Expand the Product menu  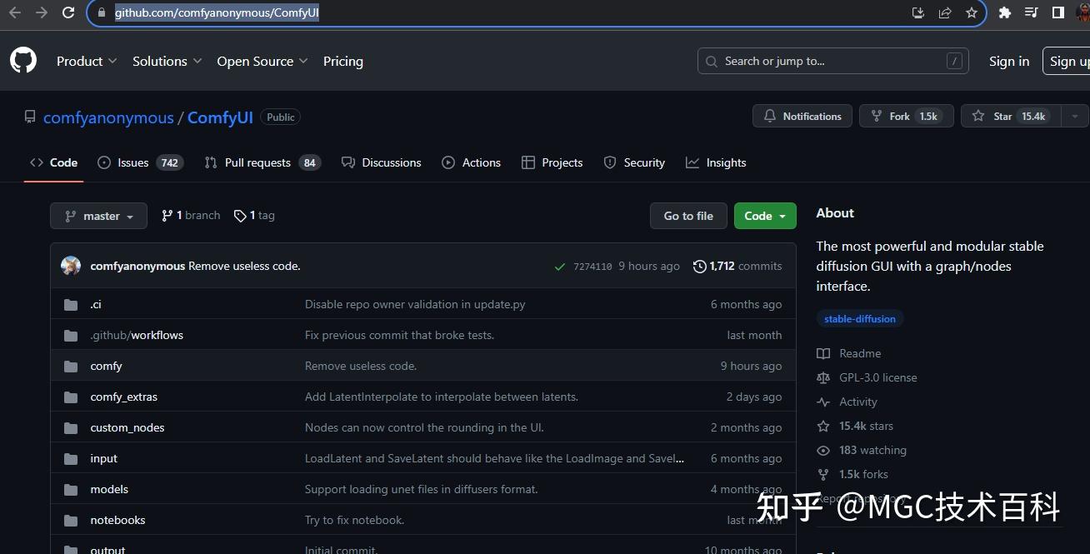point(86,61)
